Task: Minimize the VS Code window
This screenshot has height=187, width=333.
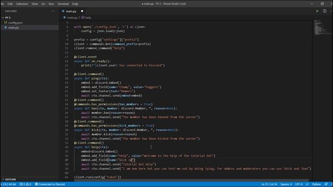Action: point(312,4)
